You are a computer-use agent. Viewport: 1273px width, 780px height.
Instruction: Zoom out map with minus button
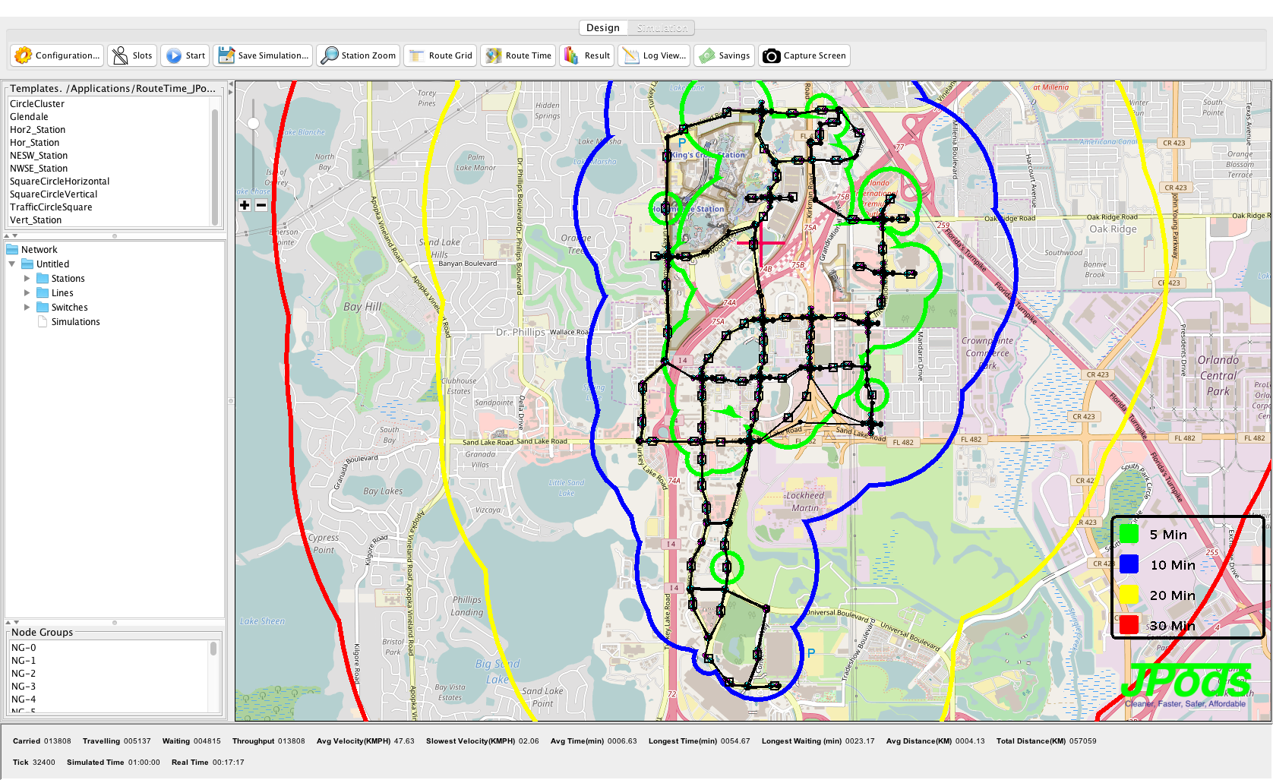coord(261,205)
